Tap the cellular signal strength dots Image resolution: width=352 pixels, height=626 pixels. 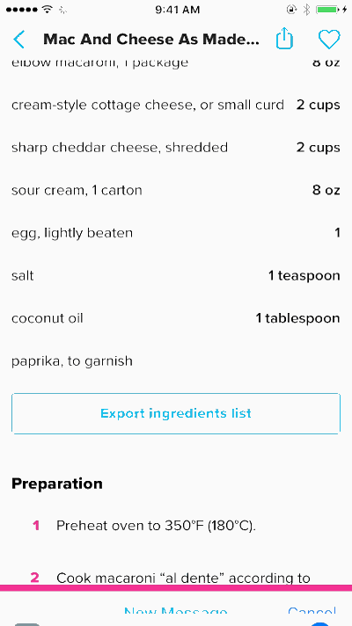pos(22,10)
